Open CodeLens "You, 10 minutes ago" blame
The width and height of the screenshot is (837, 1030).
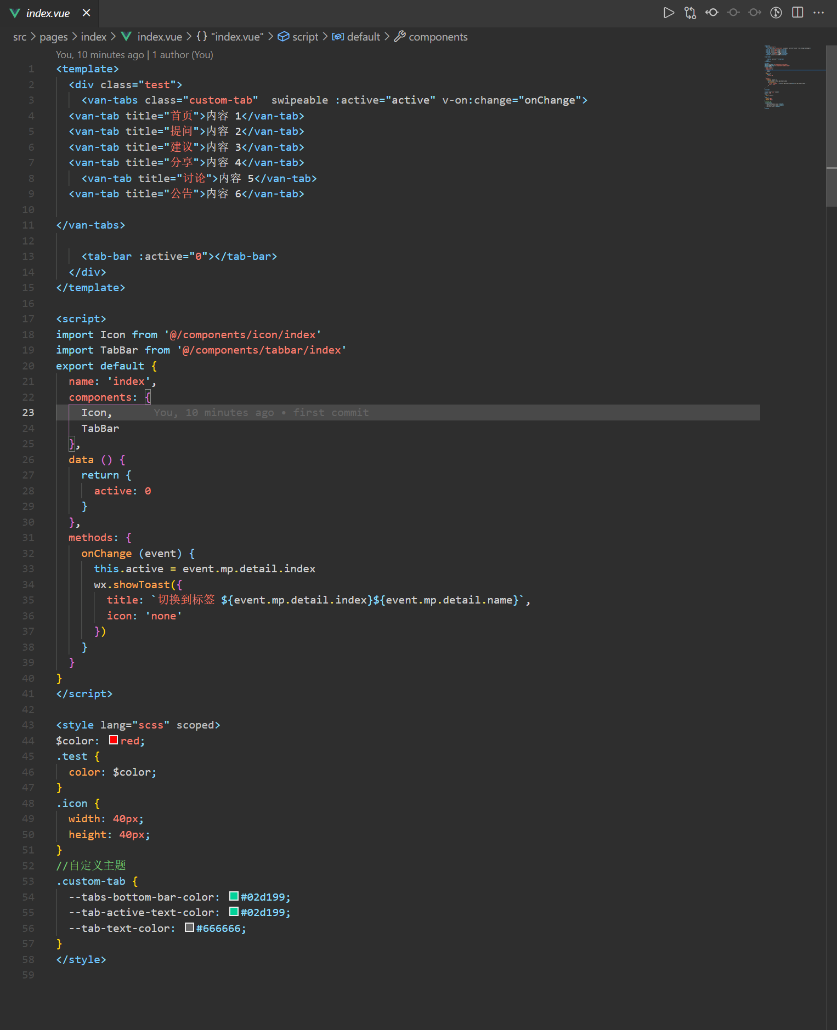tap(100, 55)
